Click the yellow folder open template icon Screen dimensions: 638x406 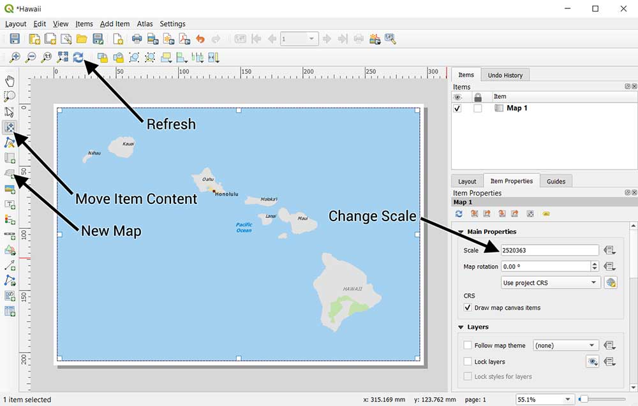click(82, 39)
